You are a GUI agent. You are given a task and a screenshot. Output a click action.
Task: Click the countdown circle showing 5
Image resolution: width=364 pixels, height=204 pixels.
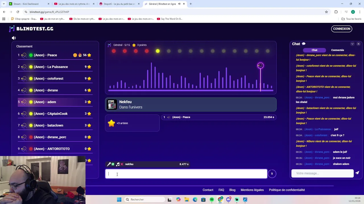pos(272,174)
